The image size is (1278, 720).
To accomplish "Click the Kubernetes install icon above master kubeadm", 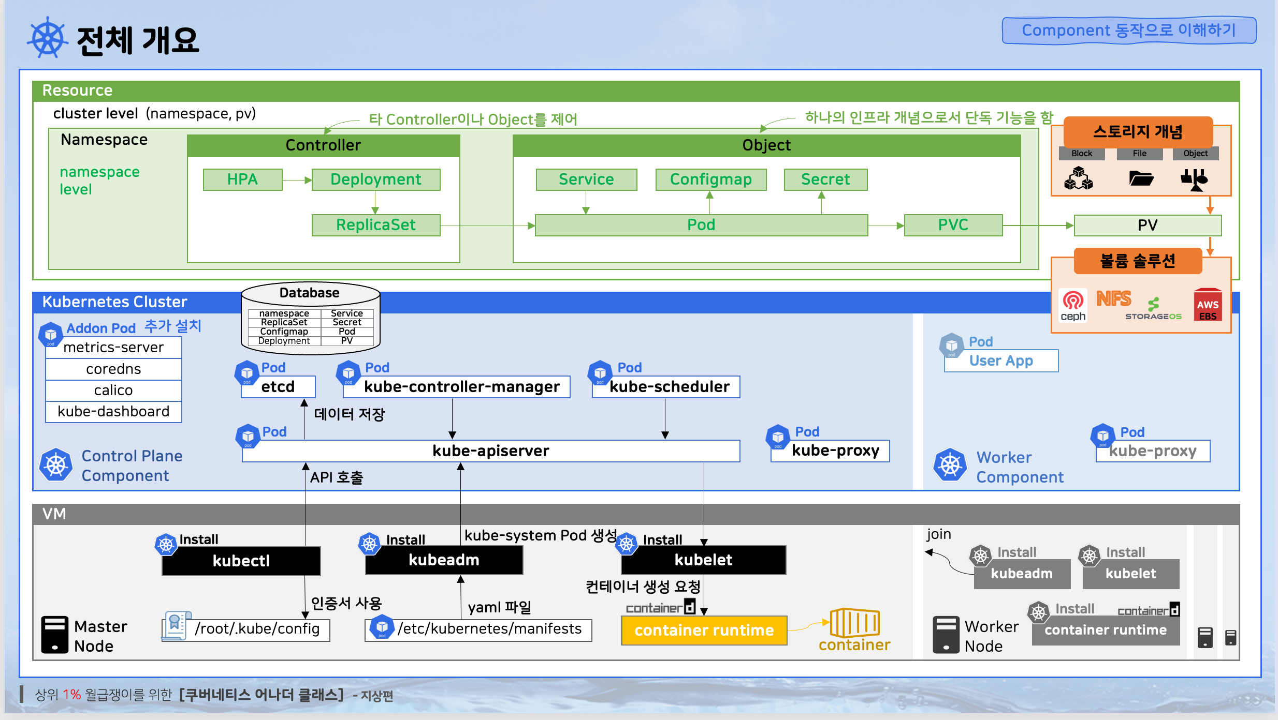I will [x=370, y=544].
